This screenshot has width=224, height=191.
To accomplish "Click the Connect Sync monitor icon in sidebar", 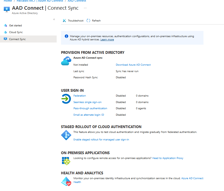I will point(5,39).
